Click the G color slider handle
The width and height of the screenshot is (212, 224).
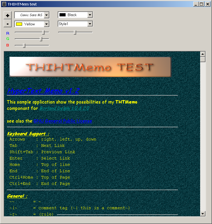41,39
